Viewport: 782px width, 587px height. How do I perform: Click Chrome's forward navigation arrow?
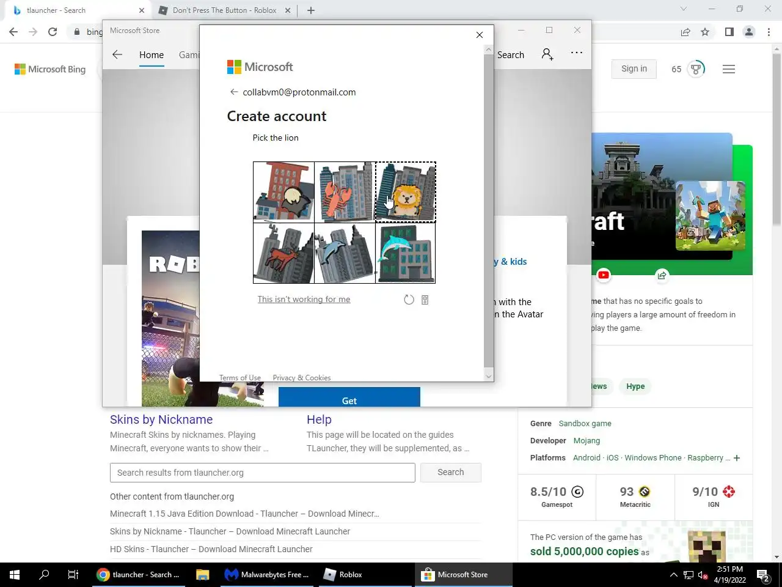click(33, 32)
